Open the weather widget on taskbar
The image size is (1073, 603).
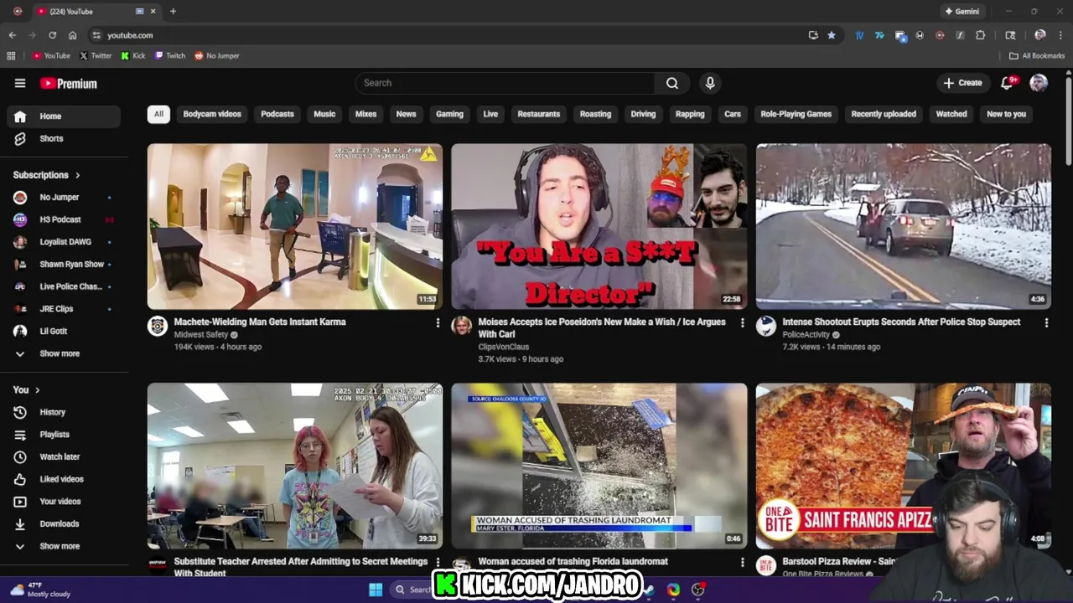pyautogui.click(x=40, y=590)
